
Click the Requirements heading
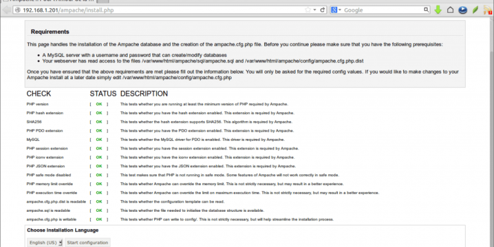pos(50,32)
